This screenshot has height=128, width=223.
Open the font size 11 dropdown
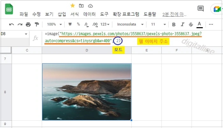(158, 24)
